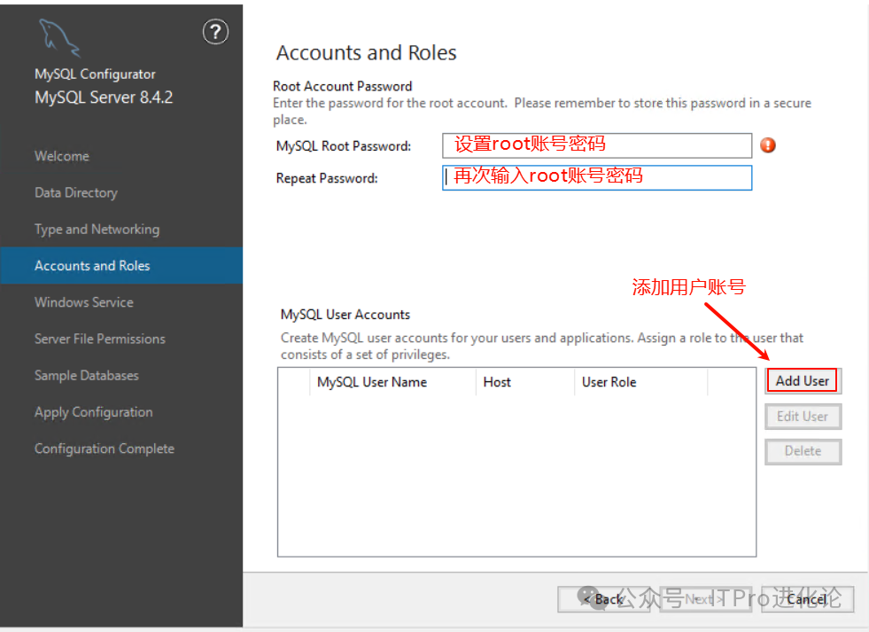Click the 'Root Account Password' label
The height and width of the screenshot is (632, 869).
pyautogui.click(x=343, y=87)
